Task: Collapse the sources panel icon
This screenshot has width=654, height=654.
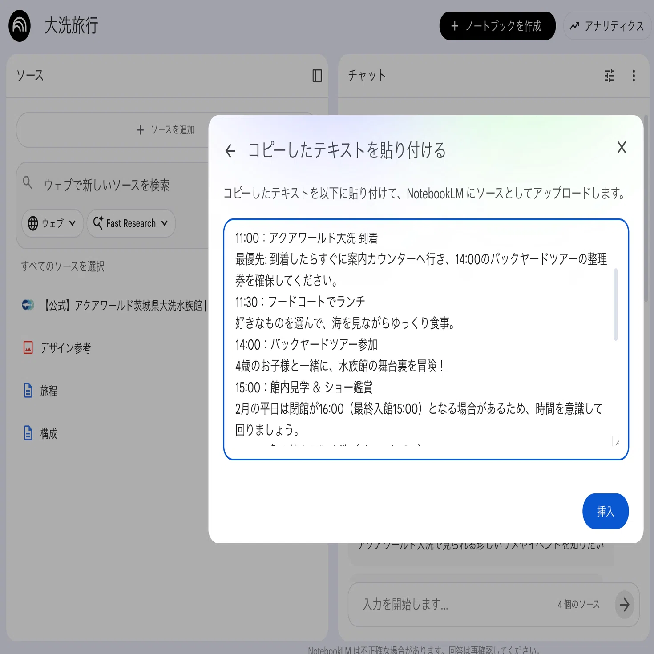Action: point(317,76)
